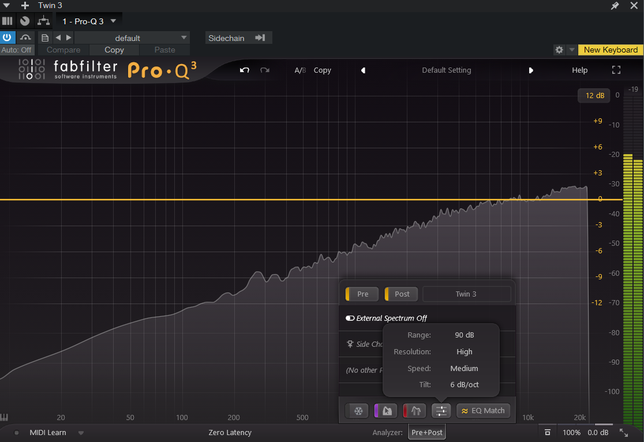644x442 pixels.
Task: Click the Compare button
Action: 63,50
